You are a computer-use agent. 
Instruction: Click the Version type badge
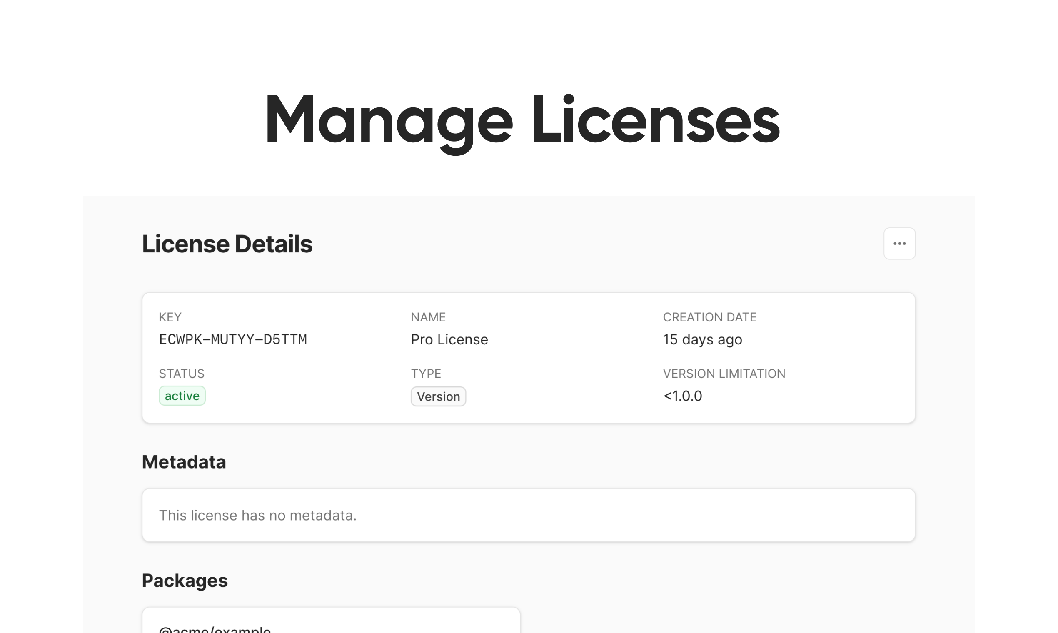[438, 397]
